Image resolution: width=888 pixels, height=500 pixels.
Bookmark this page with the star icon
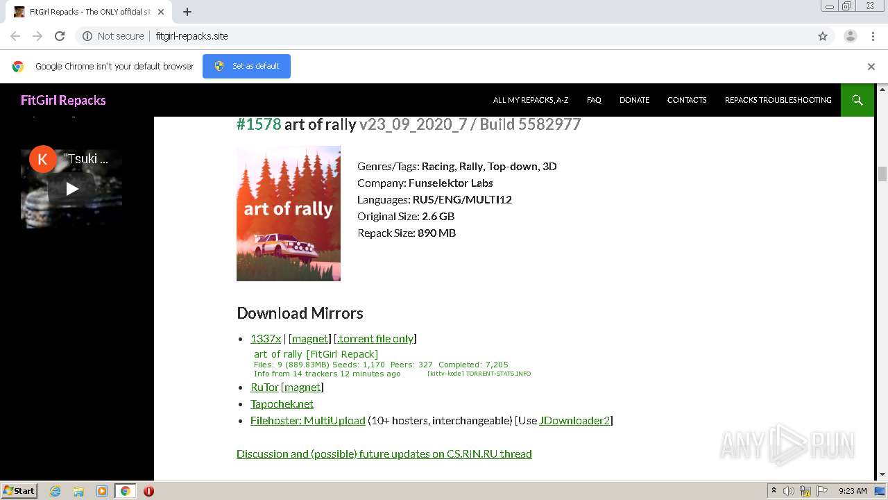[823, 36]
